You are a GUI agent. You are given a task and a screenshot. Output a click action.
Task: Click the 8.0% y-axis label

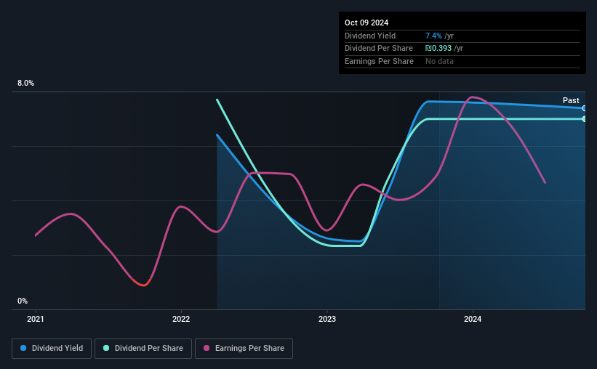coord(26,84)
